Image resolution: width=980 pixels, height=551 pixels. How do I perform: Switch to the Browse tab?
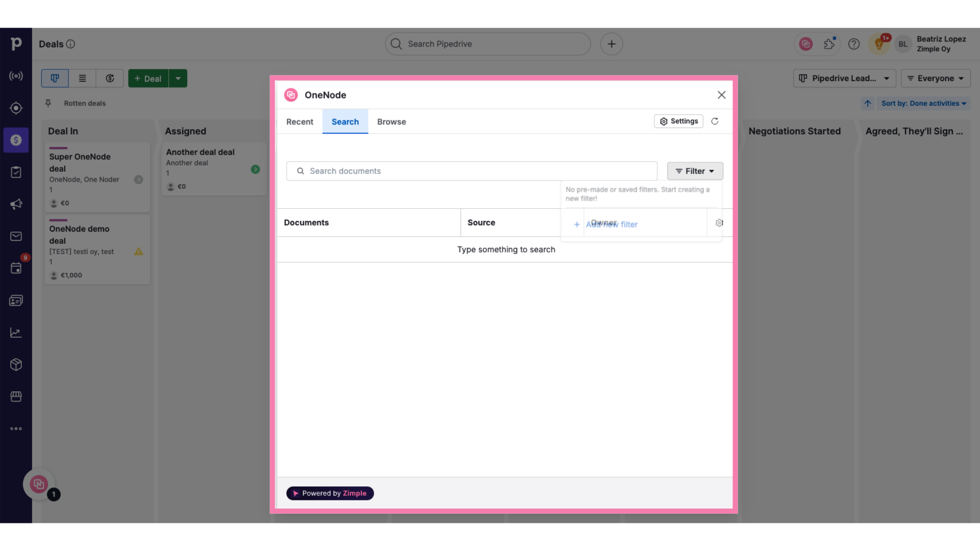point(391,121)
